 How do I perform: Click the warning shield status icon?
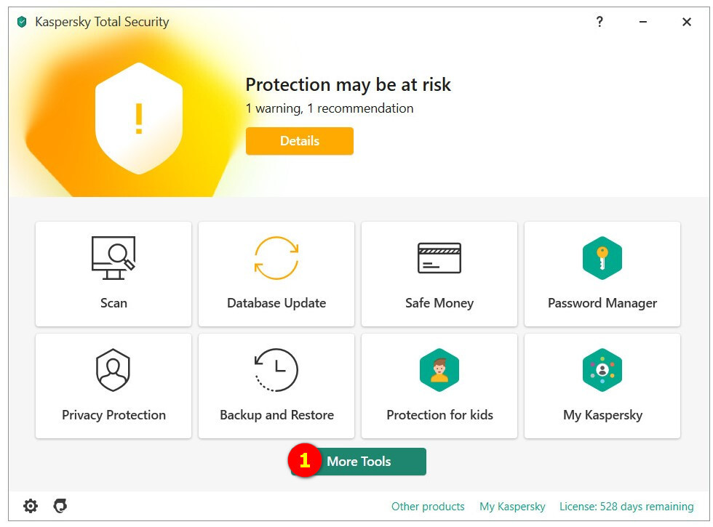pos(139,118)
